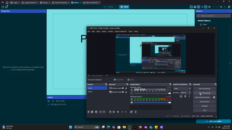Image resolution: width=232 pixels, height=130 pixels.
Task: Go to GDevelop home tab icon
Action: pyautogui.click(x=7, y=3)
